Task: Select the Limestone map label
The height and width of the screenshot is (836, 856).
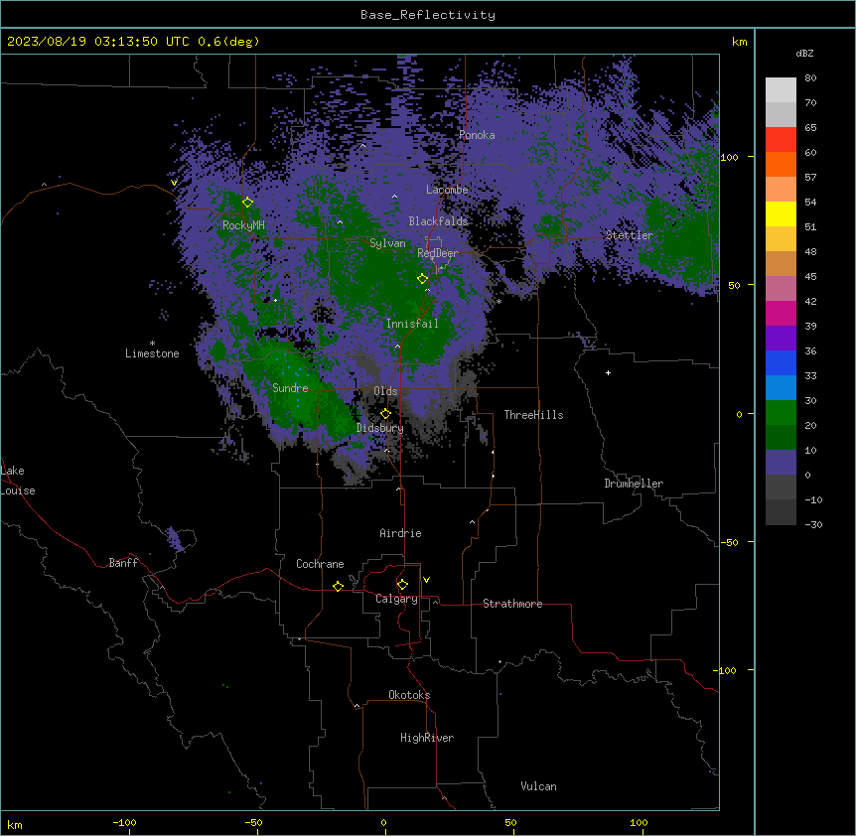Action: pyautogui.click(x=152, y=353)
